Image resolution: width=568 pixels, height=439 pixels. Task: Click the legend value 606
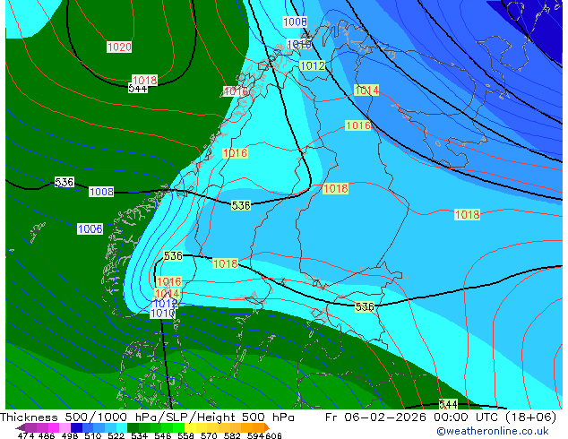(x=273, y=435)
